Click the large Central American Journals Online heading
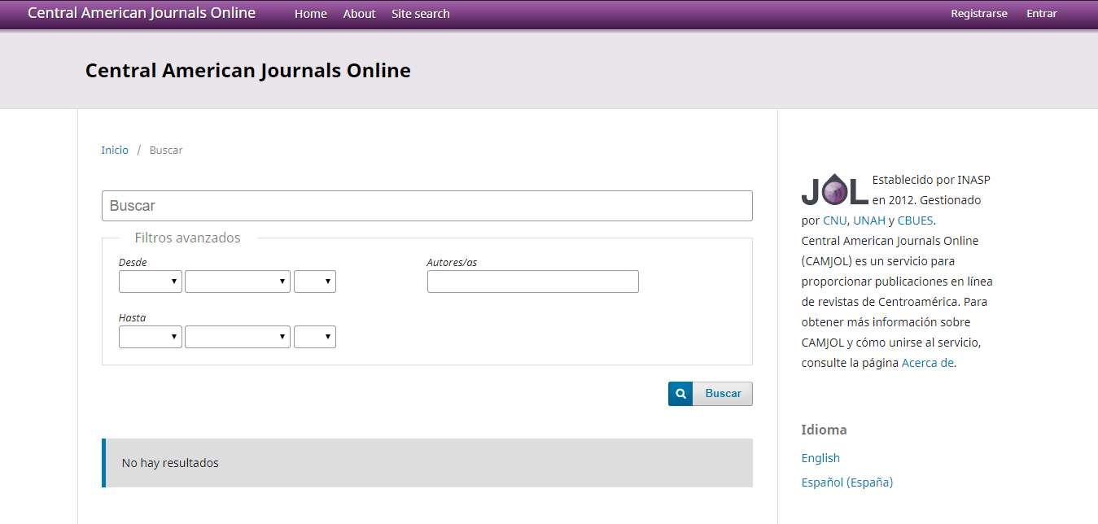 tap(248, 71)
